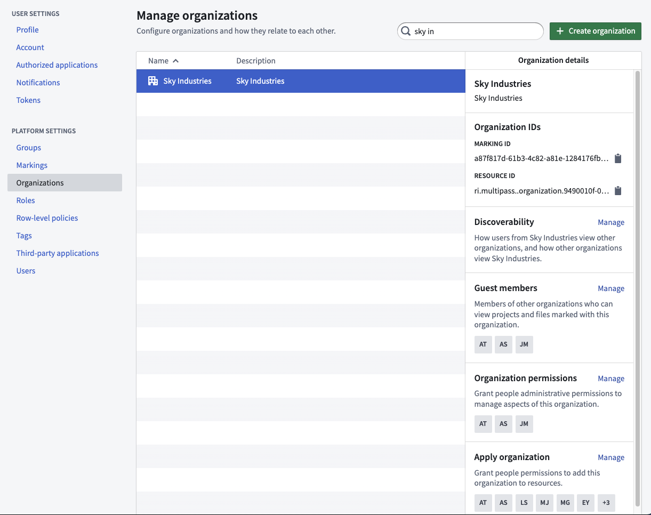Viewport: 651px width, 515px height.
Task: Click AS avatar under Apply organization
Action: point(503,503)
